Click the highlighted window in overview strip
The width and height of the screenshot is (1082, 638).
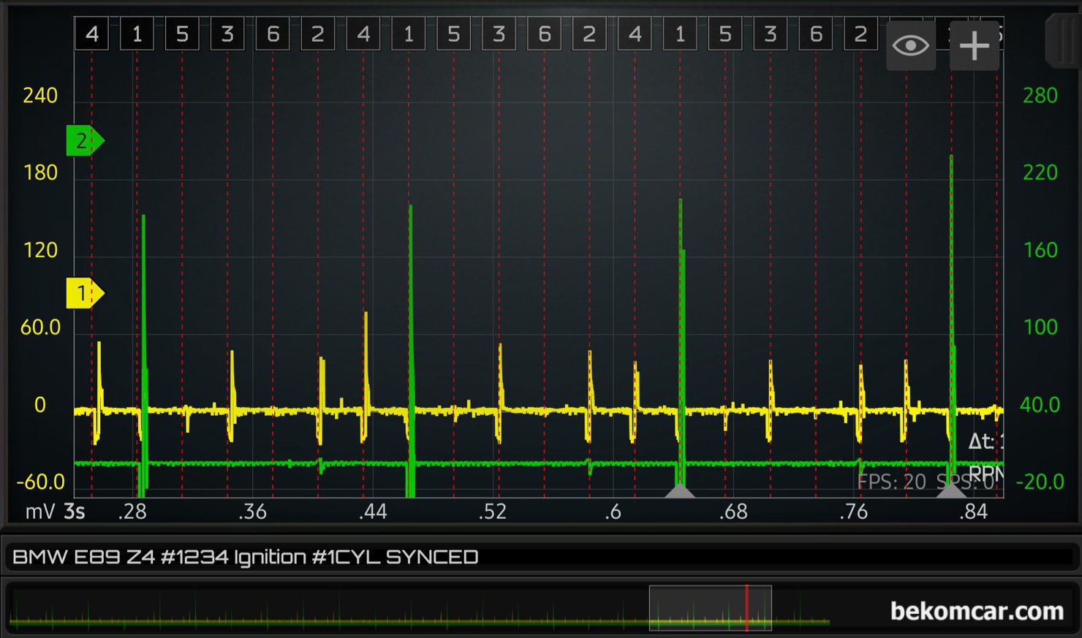click(709, 608)
